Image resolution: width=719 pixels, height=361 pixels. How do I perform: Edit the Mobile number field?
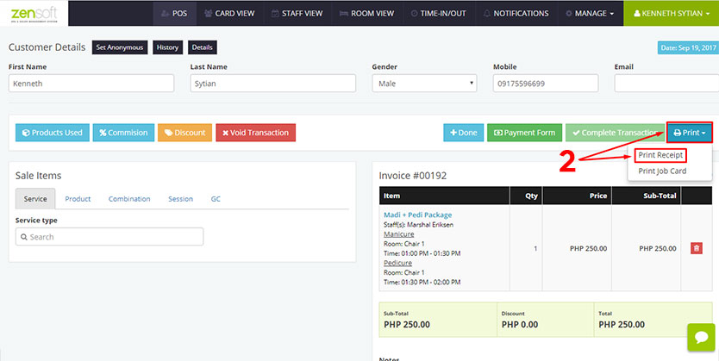click(546, 84)
